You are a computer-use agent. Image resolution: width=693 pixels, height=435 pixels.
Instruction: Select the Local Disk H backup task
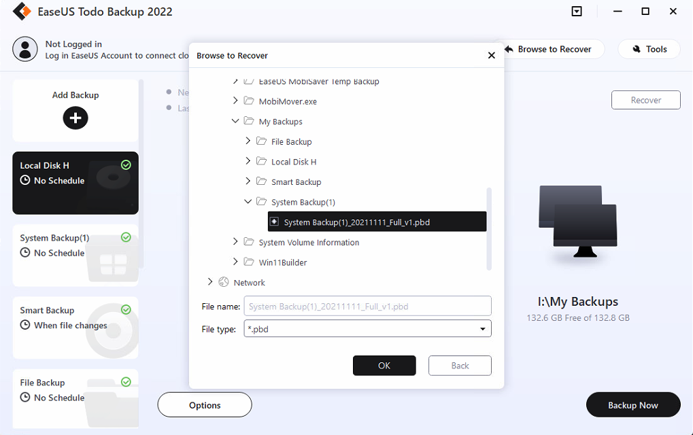click(x=75, y=183)
